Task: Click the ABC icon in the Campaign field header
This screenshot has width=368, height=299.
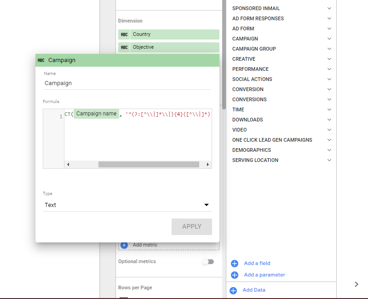Action: click(41, 60)
